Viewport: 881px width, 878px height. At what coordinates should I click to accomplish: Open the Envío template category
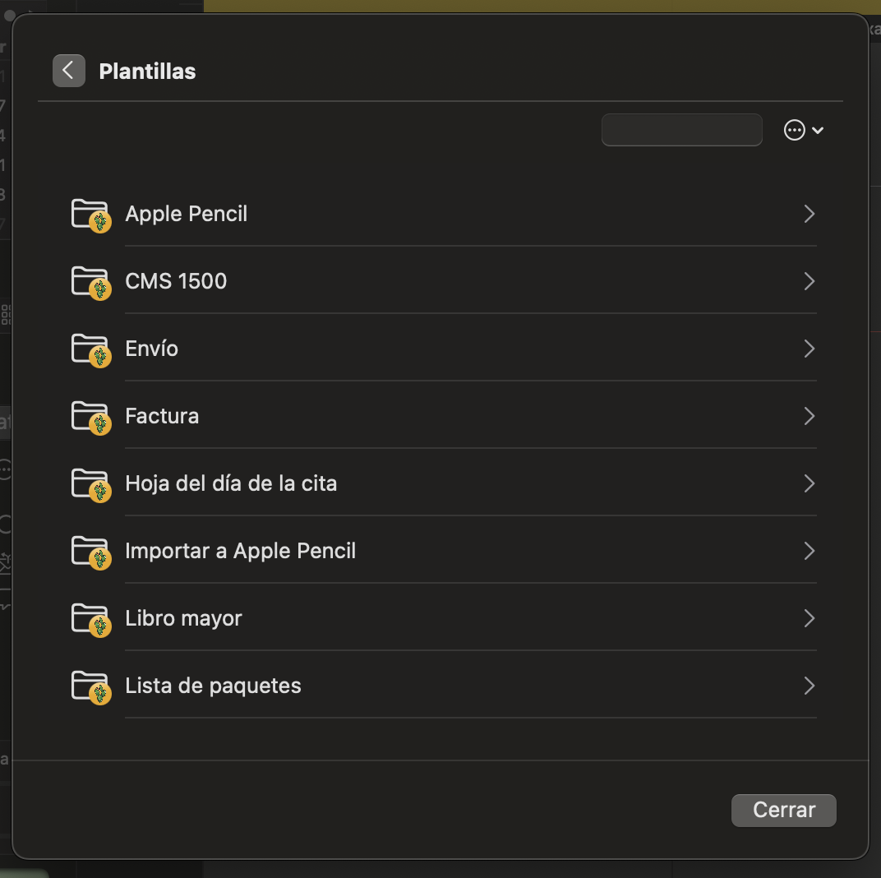click(443, 349)
